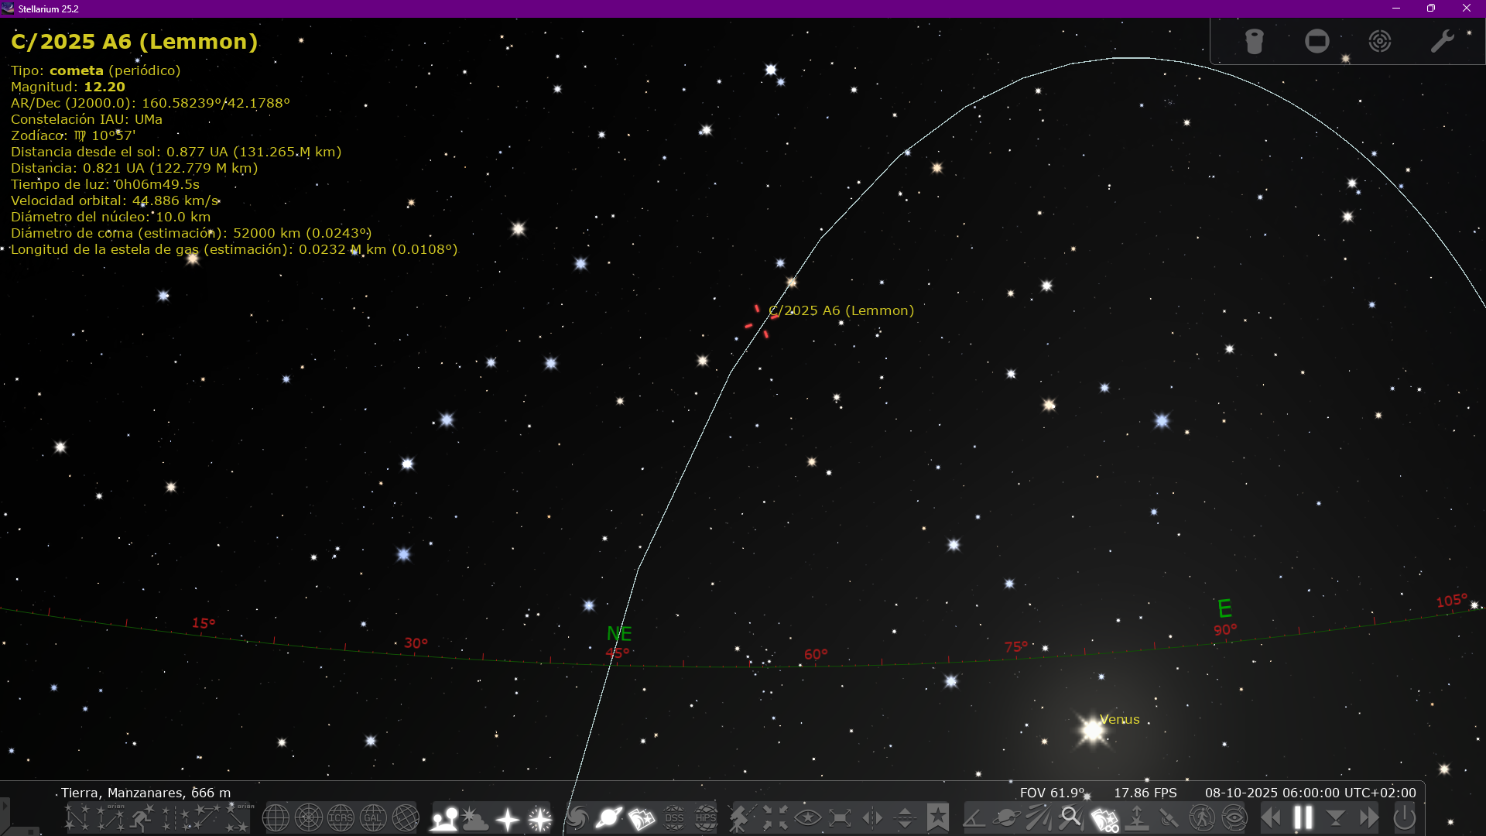
Task: Expand the left side toolbar arrow
Action: 5,806
